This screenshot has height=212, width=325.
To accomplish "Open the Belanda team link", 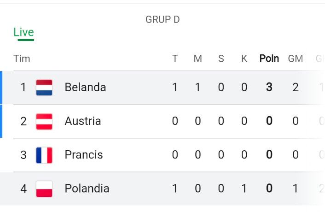I will point(86,87).
